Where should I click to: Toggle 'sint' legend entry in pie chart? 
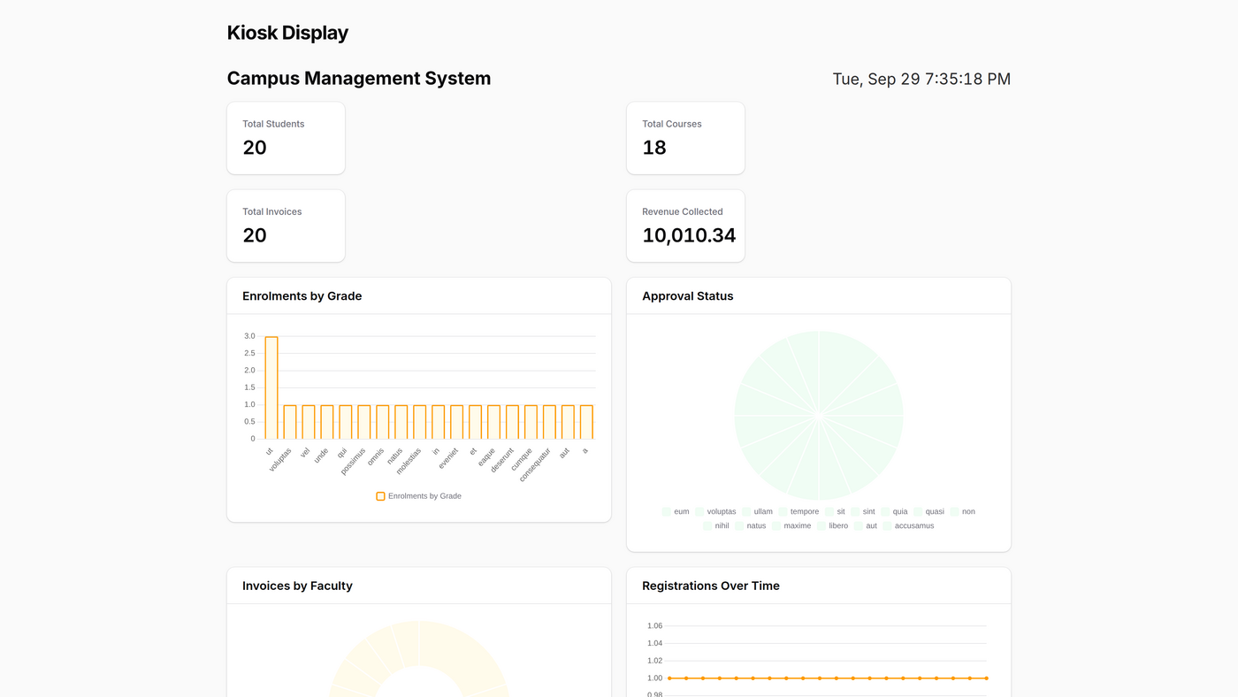point(863,511)
